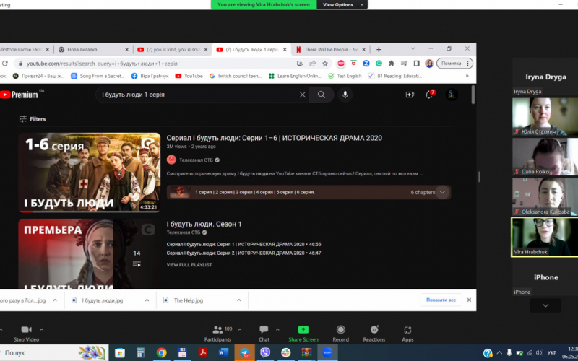Open menu arrow for The Help.jpg download
The width and height of the screenshot is (578, 361).
(x=239, y=300)
